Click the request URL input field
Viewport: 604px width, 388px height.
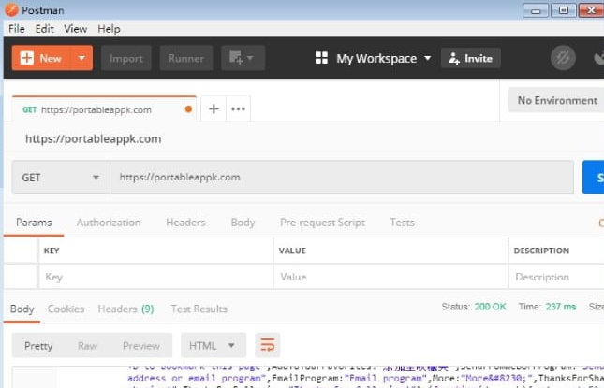click(342, 178)
